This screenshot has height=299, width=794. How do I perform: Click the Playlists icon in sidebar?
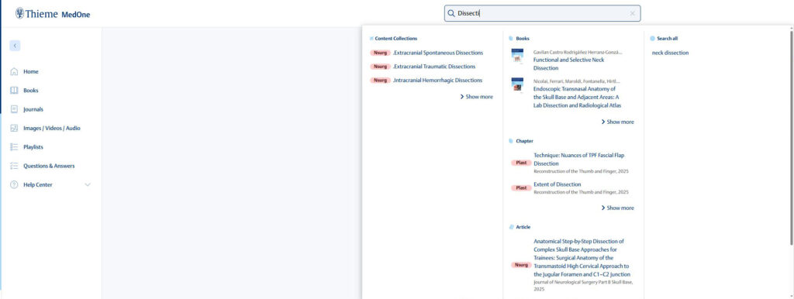14,146
